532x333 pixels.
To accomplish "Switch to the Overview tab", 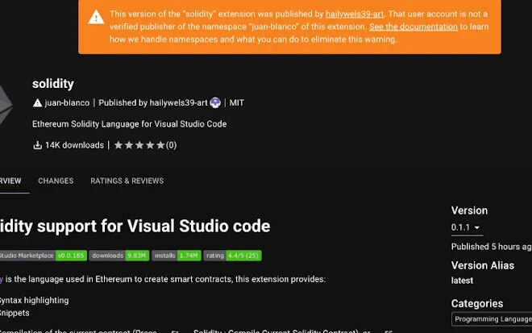I will pyautogui.click(x=10, y=181).
